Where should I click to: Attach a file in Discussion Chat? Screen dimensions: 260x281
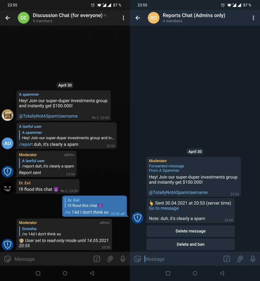(x=110, y=259)
